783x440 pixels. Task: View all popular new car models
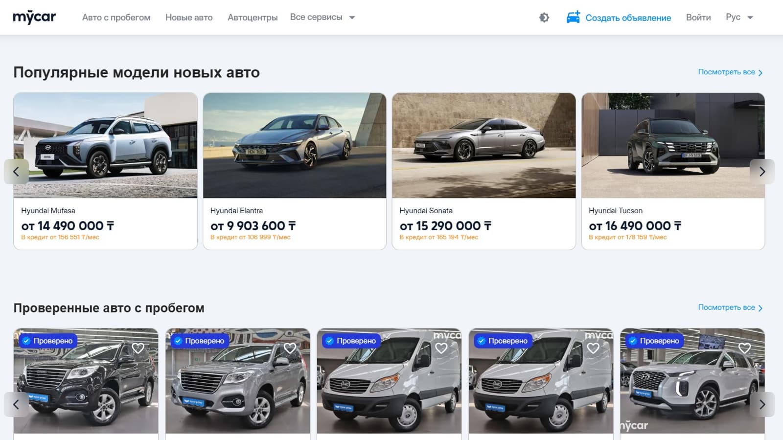click(730, 72)
